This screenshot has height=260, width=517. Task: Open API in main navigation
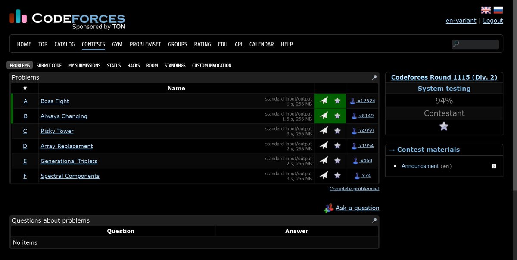238,44
